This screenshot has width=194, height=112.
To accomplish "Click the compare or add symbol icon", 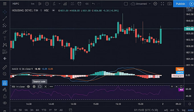I will point(47,4).
